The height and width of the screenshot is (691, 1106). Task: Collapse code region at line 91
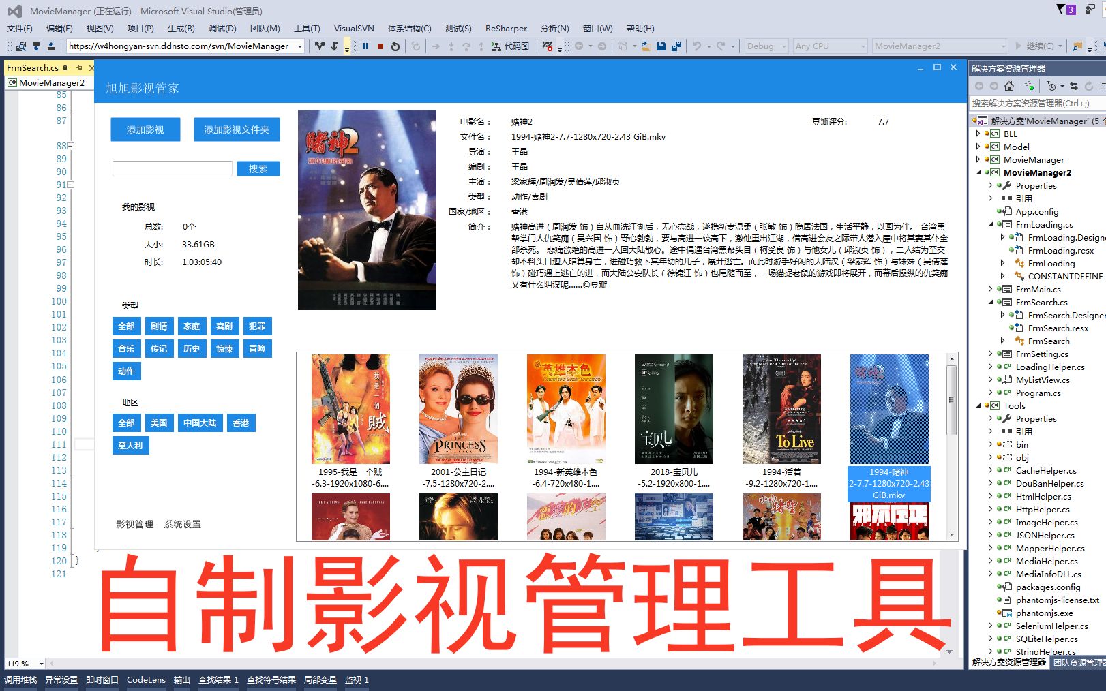(70, 185)
